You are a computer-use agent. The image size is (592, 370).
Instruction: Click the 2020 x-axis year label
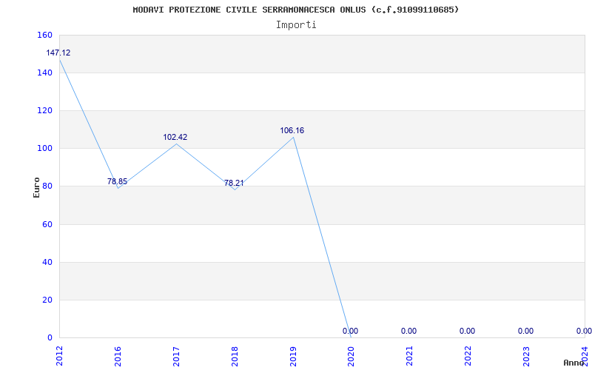[351, 356]
